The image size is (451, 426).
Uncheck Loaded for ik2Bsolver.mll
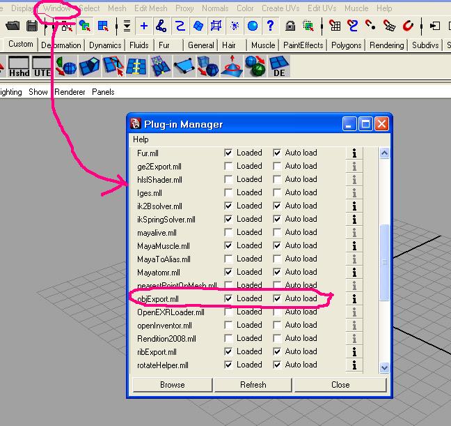(x=228, y=206)
